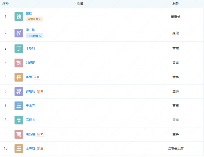Click the 受益所有人 tag under 钱程
Viewport: 204px width, 157px height.
(34, 19)
